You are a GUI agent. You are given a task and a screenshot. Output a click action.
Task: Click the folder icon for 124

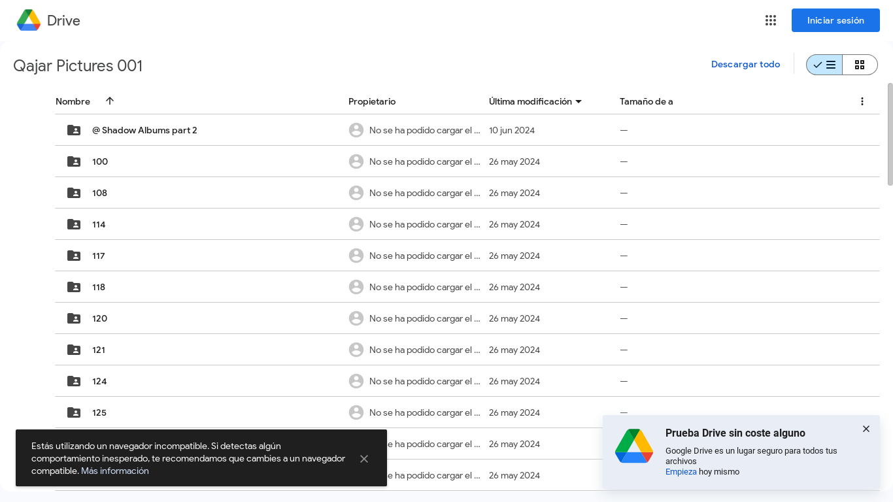[x=74, y=381]
